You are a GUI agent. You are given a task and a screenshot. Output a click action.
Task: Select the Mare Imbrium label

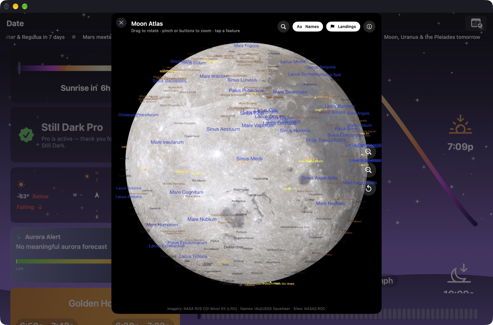coord(214,76)
